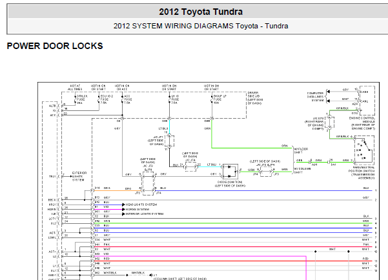Click the TRLY terminal label
The height and width of the screenshot is (280, 388).
point(52,177)
